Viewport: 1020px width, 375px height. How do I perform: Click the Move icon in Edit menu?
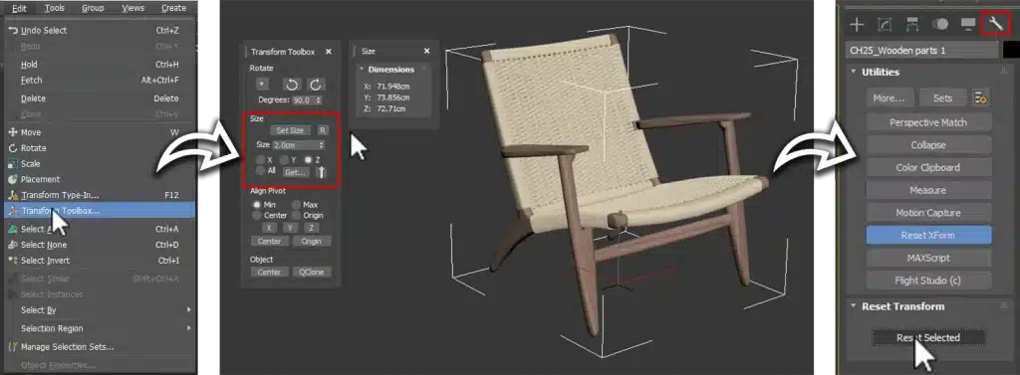[x=12, y=132]
